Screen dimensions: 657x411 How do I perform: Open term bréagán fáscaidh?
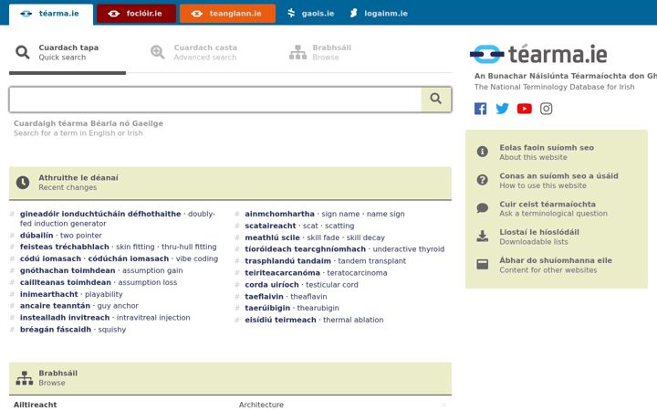coord(56,329)
